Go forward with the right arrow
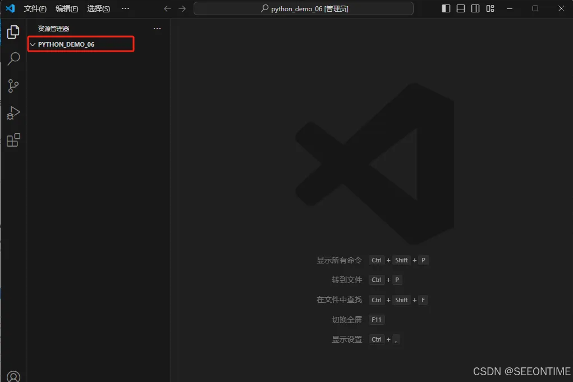Image resolution: width=573 pixels, height=382 pixels. pos(182,8)
